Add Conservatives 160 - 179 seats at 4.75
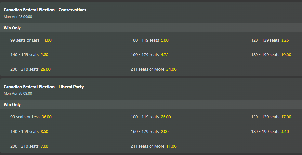 pos(164,55)
